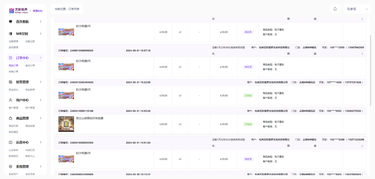This screenshot has height=179, width=375.
Task: Click the 首页看板 dashboard monitor icon
Action: coord(10,21)
